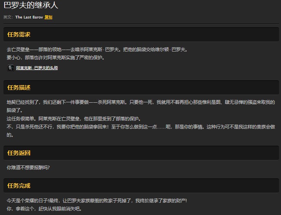
Task: Click the 任务描述 section header
Action: coord(19,88)
